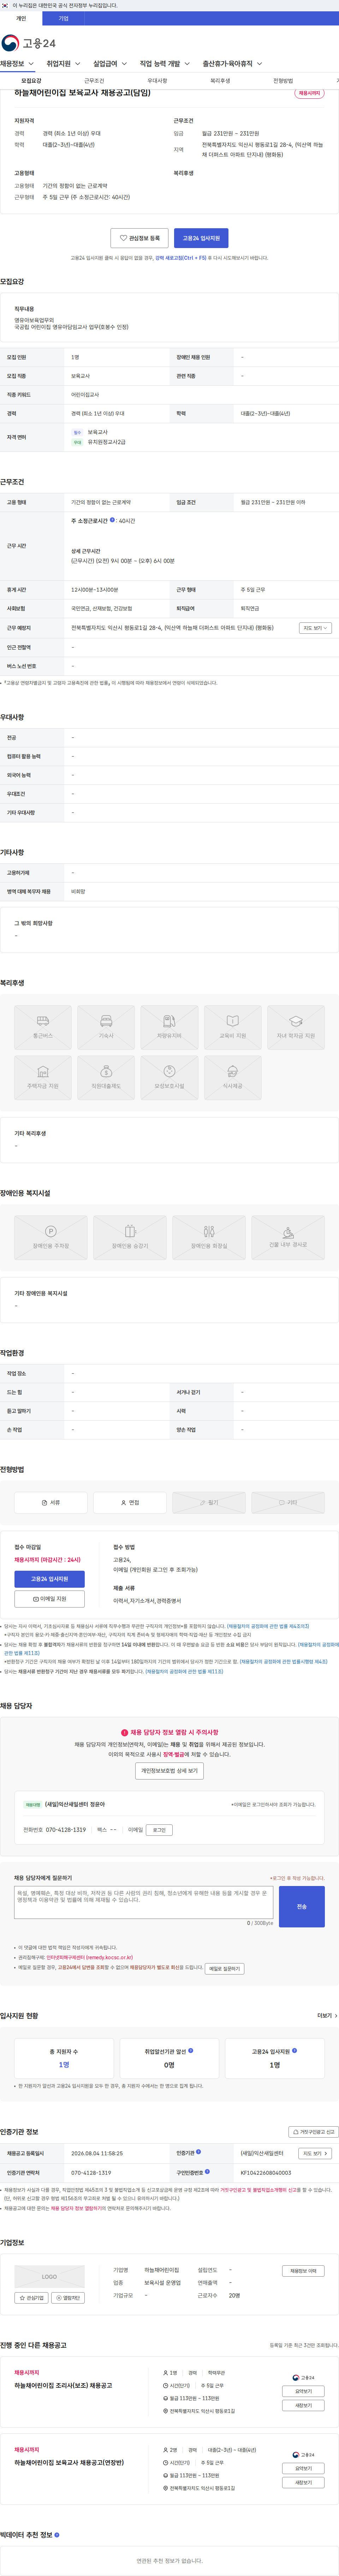Expand the 실업급여 menu
Image resolution: width=339 pixels, height=2576 pixels.
(x=110, y=64)
